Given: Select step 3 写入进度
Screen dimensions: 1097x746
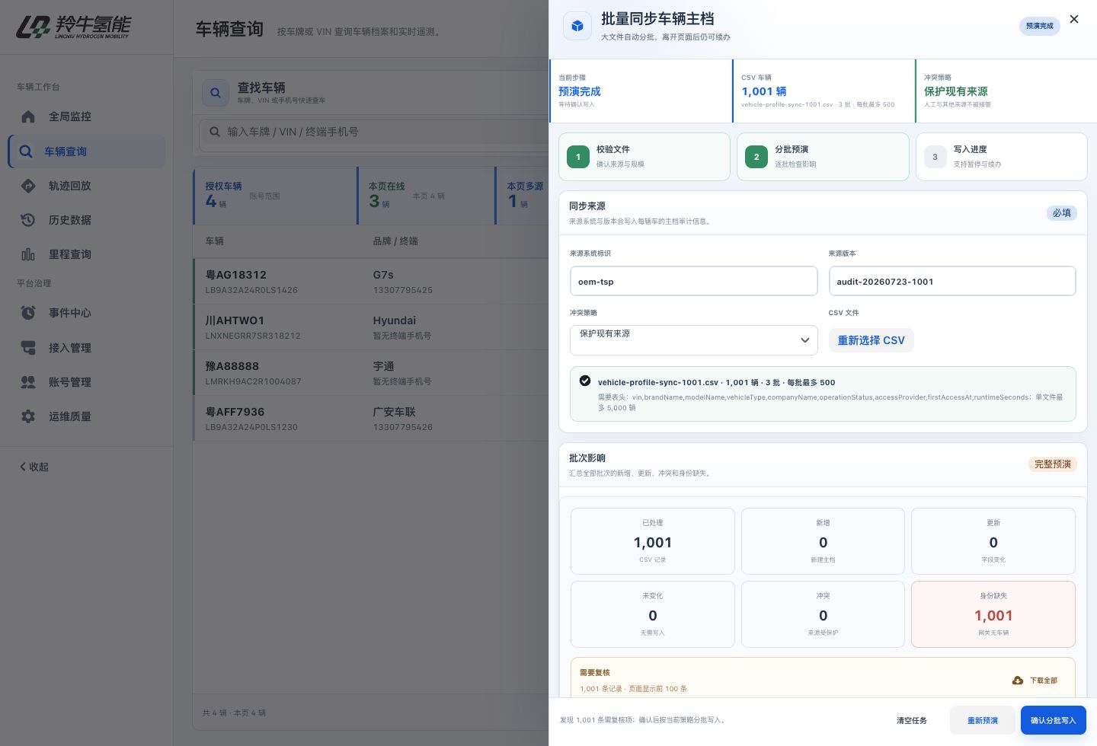Looking at the screenshot, I should click(1001, 157).
